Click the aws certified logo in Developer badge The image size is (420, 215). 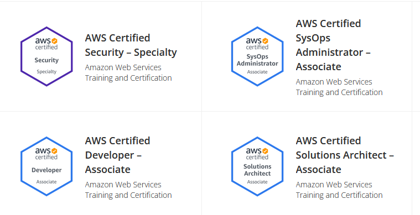(x=46, y=154)
